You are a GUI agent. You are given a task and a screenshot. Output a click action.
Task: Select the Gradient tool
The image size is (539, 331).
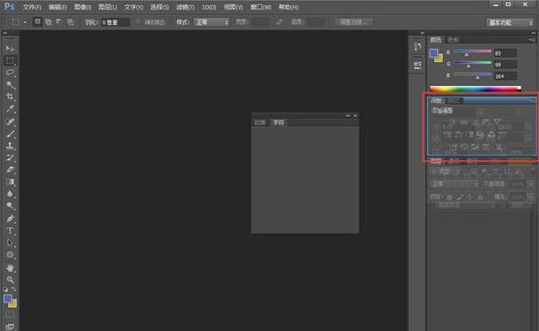pyautogui.click(x=10, y=182)
